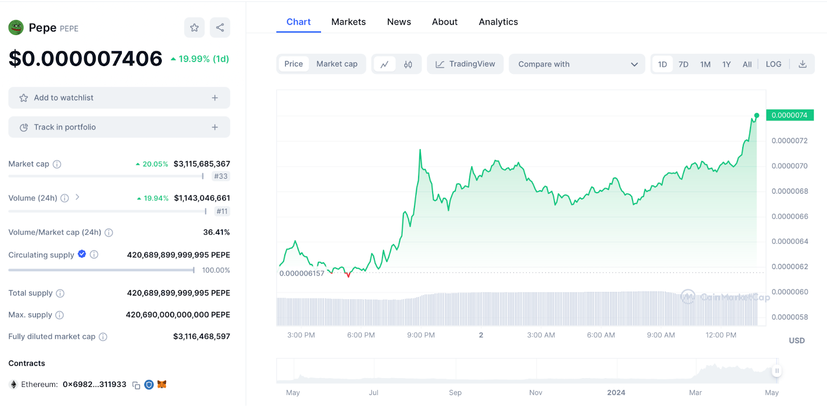Click Add to watchlist button
Image resolution: width=827 pixels, height=406 pixels.
coord(119,98)
